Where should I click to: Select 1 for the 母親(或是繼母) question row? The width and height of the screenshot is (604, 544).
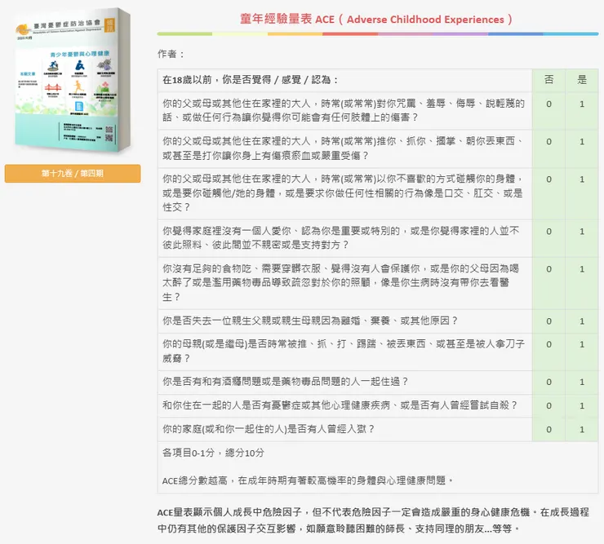pos(582,344)
